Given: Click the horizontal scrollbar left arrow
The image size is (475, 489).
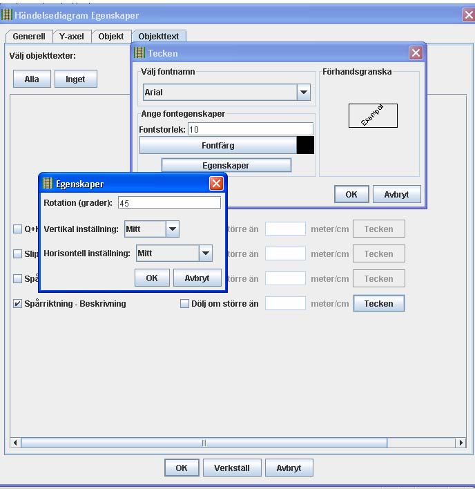Looking at the screenshot, I should point(15,443).
